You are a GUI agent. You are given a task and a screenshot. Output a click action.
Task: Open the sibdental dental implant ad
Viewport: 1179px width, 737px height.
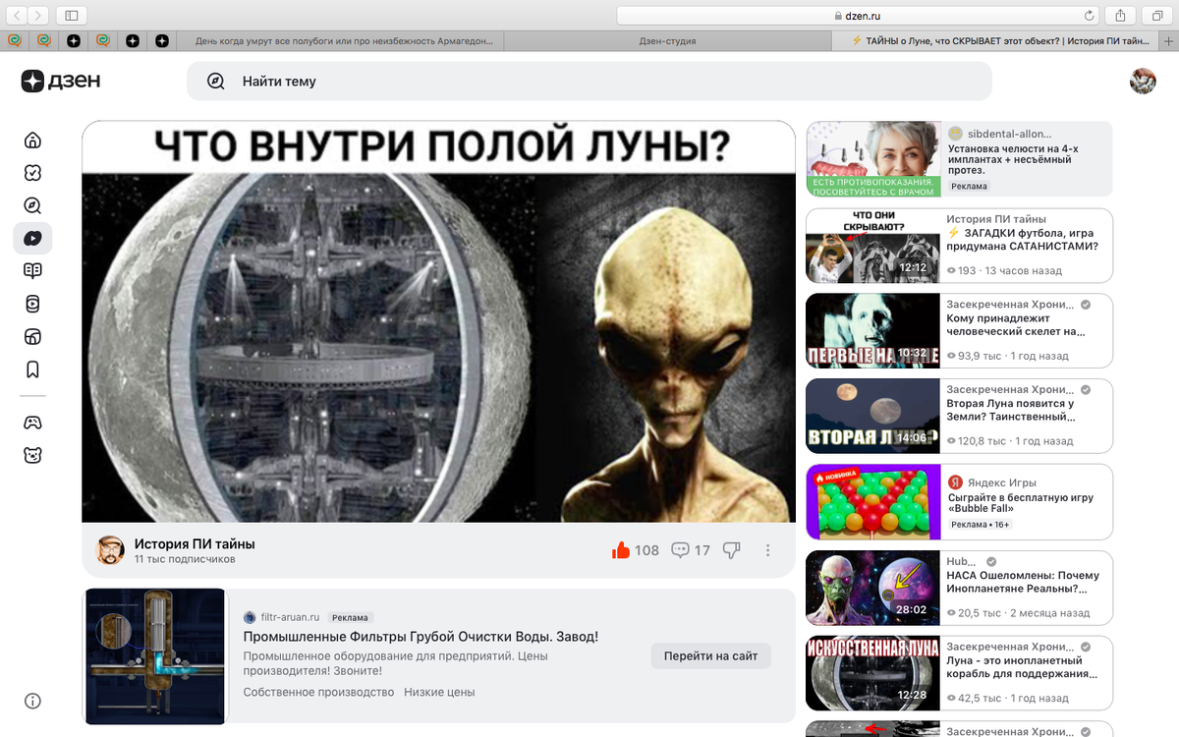[x=959, y=159]
